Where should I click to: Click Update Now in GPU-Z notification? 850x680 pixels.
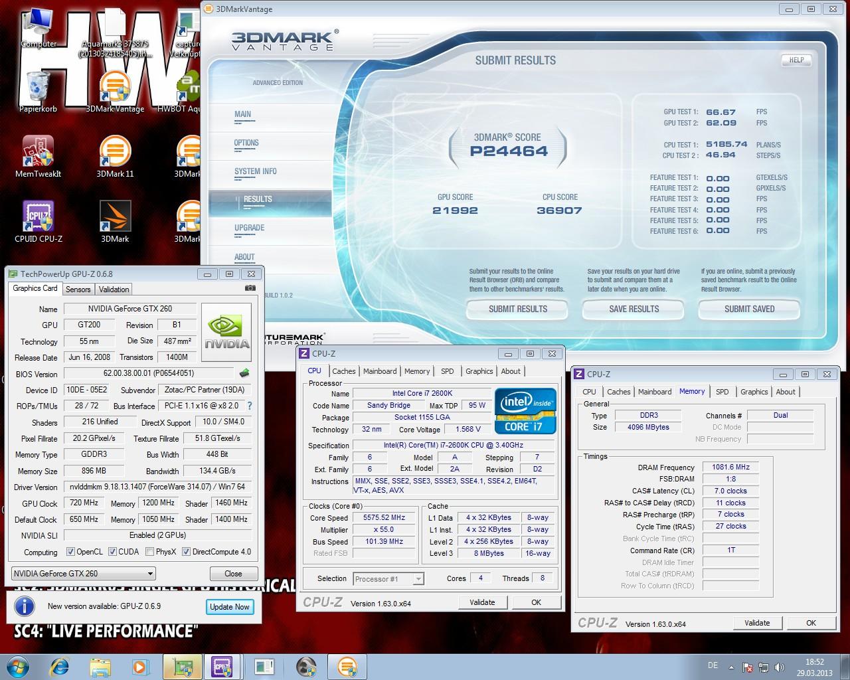[230, 607]
